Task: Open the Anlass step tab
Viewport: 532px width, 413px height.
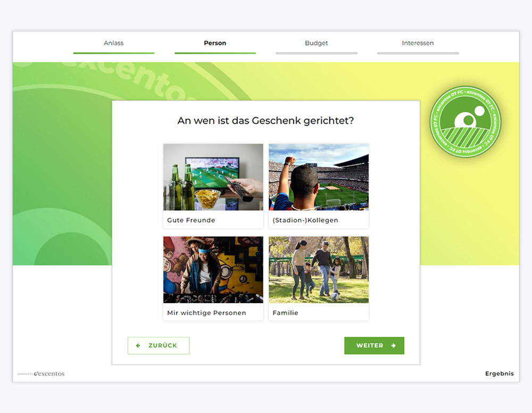Action: pyautogui.click(x=114, y=43)
